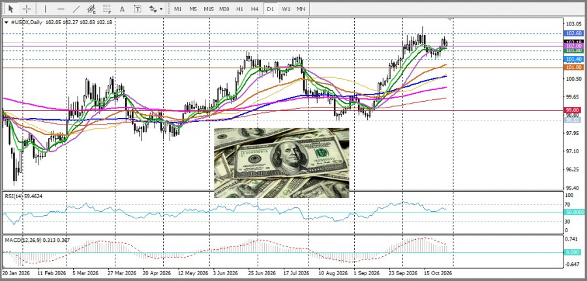Viewport: 587px width, 281px height.
Task: Click the 23 Sep 2026 date label
Action: pos(402,273)
